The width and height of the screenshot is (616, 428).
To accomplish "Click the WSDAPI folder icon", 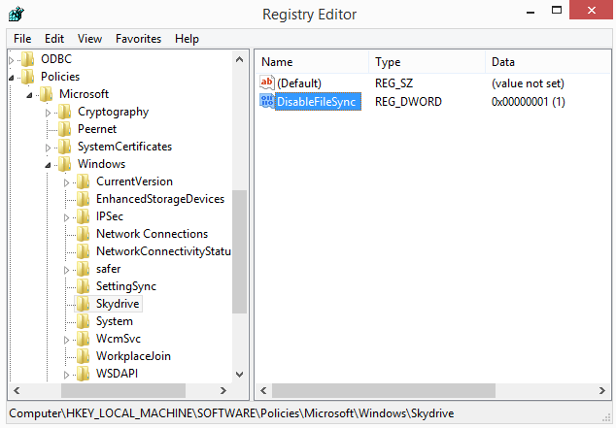I will click(83, 374).
